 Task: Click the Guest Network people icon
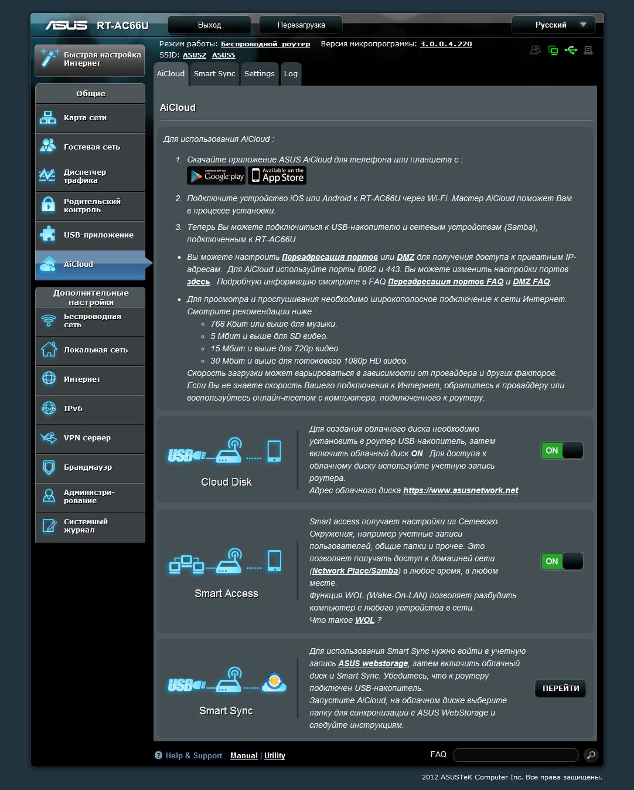[48, 146]
